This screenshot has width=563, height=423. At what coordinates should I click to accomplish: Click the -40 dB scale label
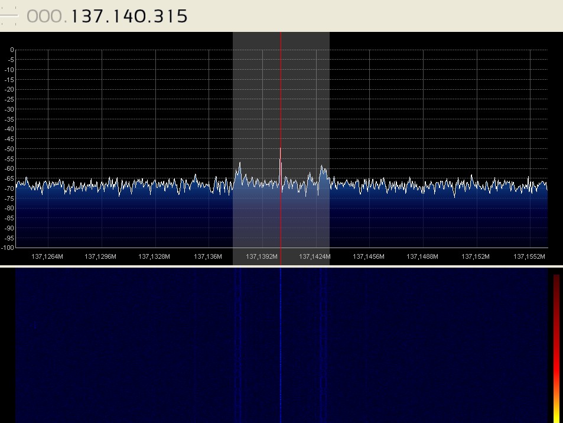[x=9, y=129]
